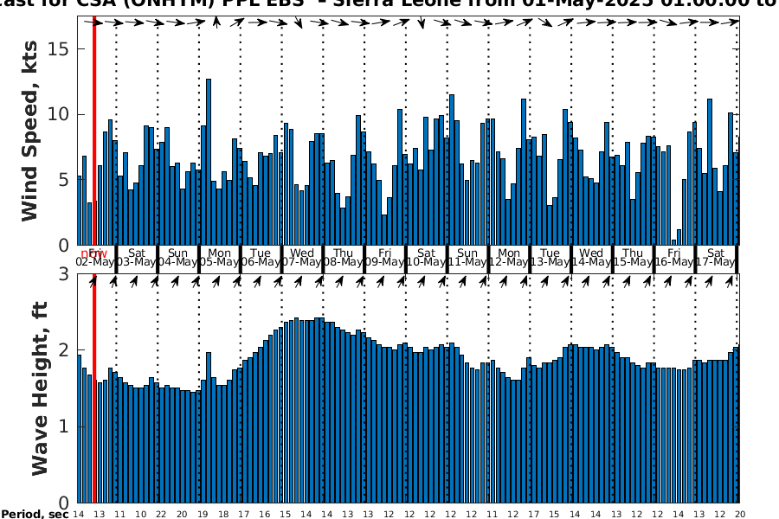Select the "Sun 11-May" day label
Image resolution: width=779 pixels, height=519 pixels.
pos(467,257)
